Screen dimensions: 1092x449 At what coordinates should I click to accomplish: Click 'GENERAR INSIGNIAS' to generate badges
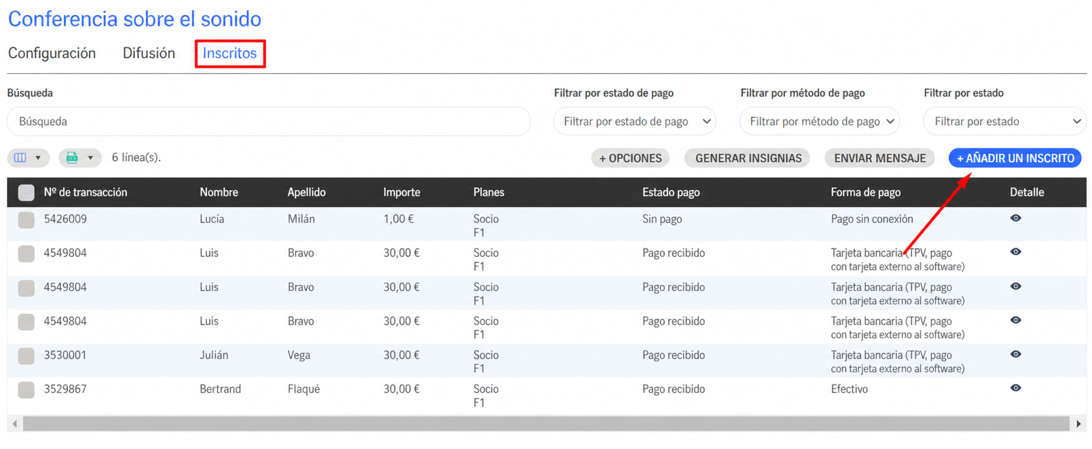tap(748, 158)
